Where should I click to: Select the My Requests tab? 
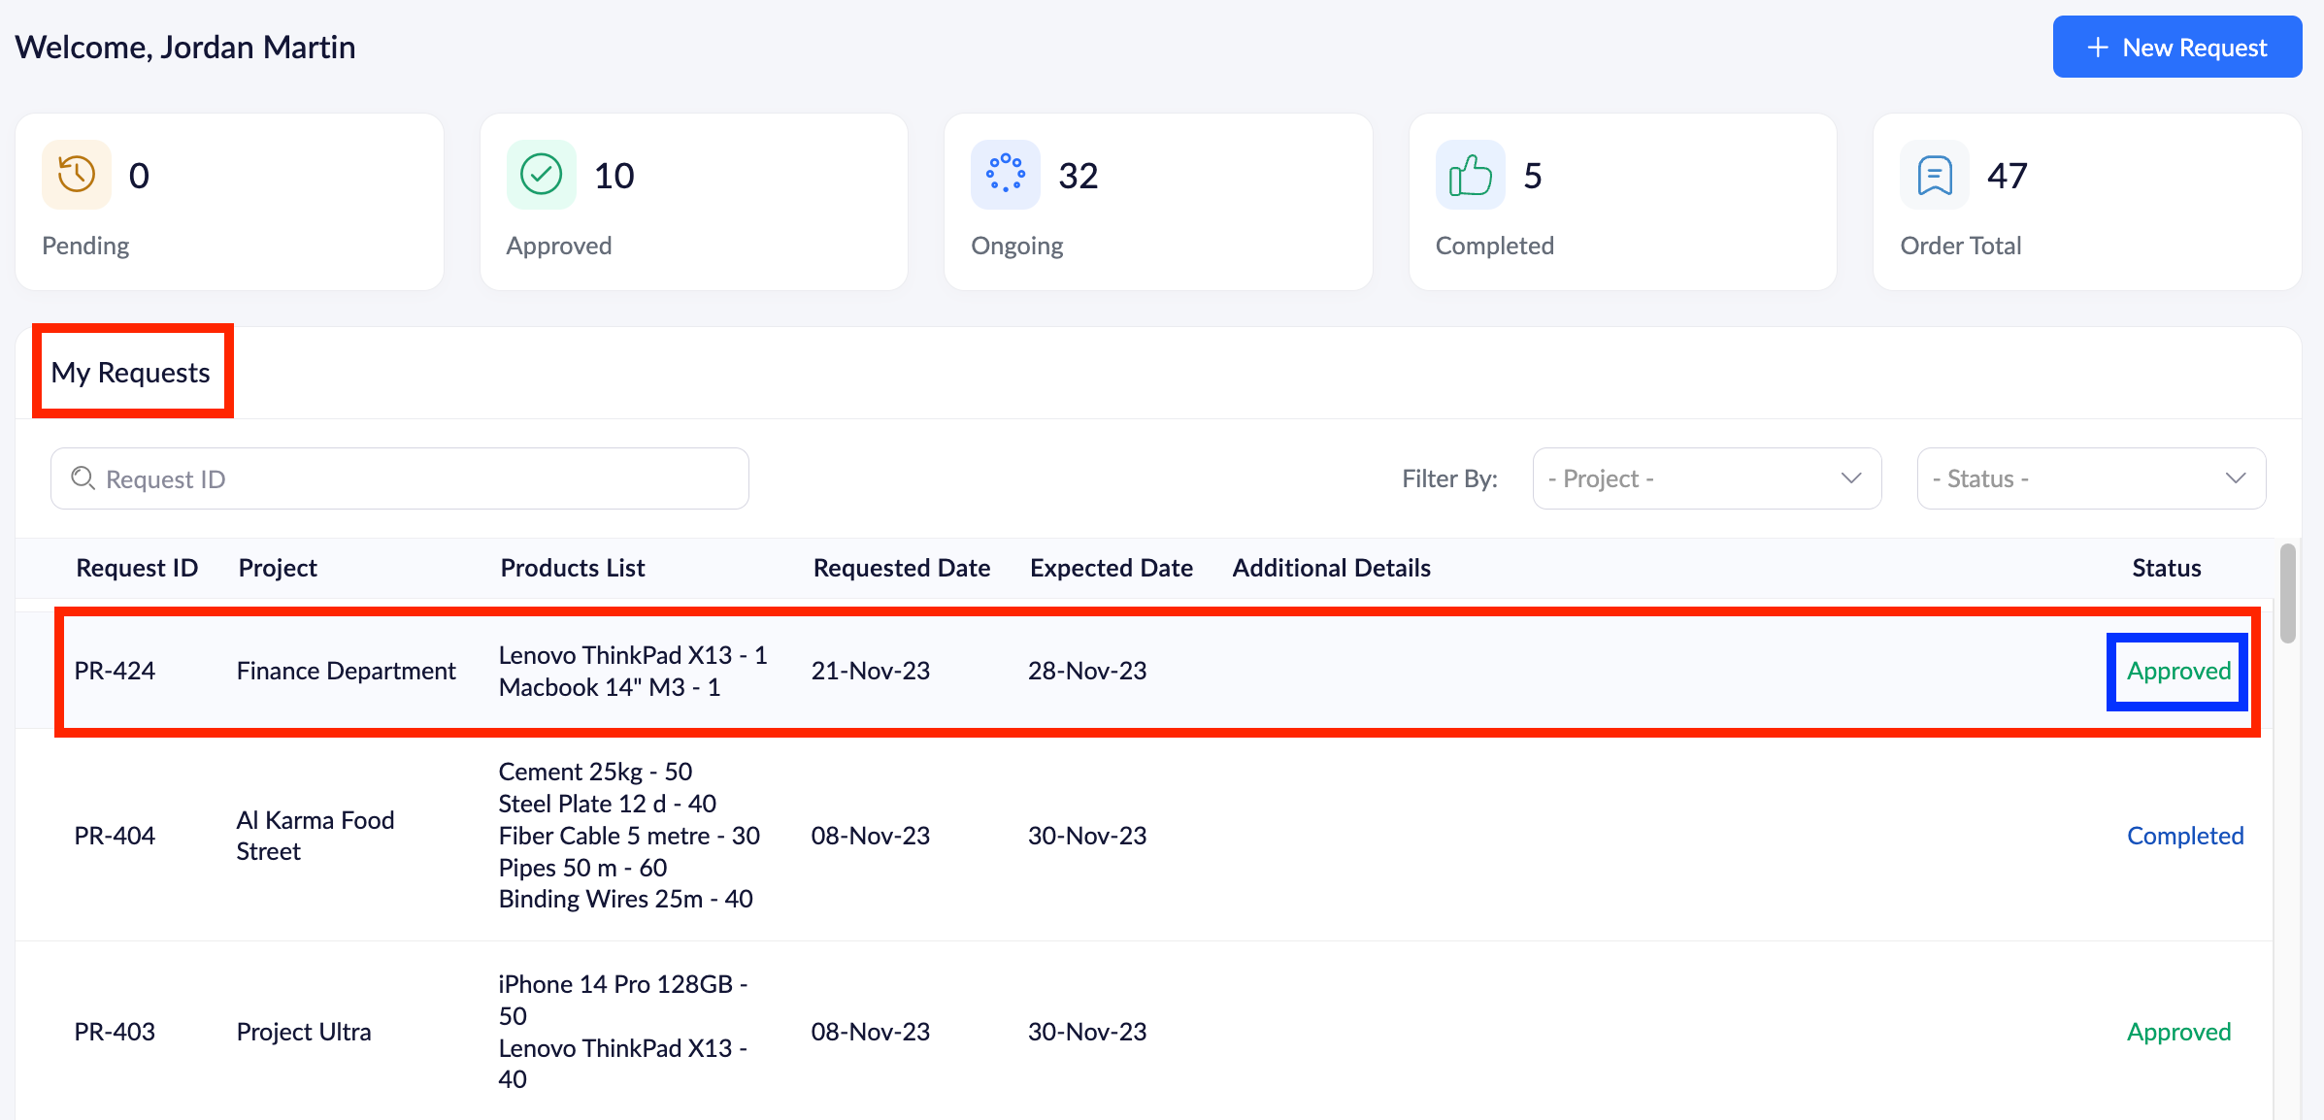pos(131,373)
